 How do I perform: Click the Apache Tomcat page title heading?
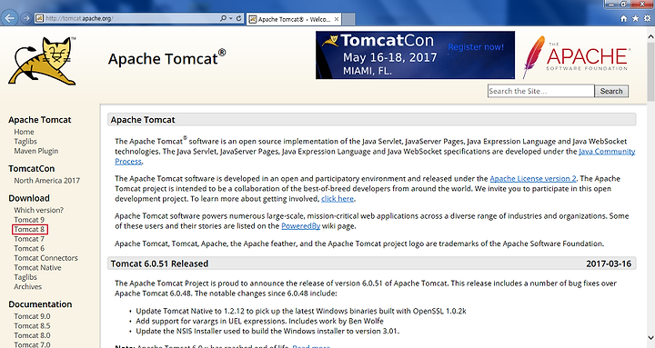click(167, 58)
